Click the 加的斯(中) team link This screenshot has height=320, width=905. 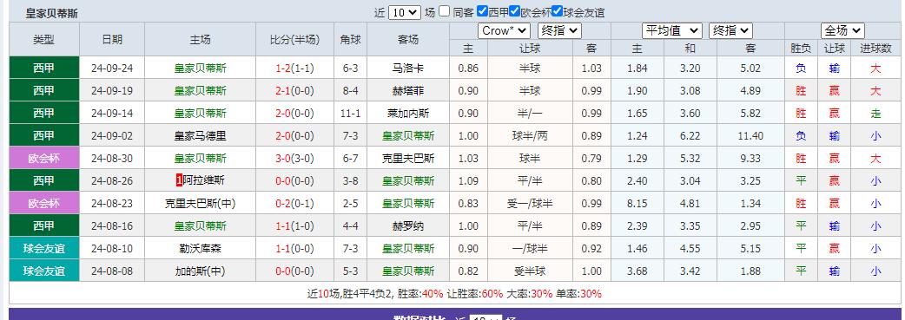201,271
